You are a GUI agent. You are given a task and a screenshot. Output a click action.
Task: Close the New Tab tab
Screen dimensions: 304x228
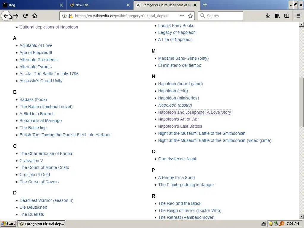pyautogui.click(x=128, y=5)
